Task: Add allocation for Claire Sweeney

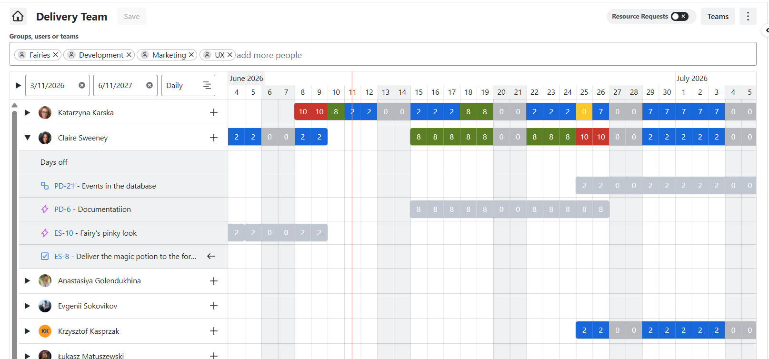Action: [214, 138]
